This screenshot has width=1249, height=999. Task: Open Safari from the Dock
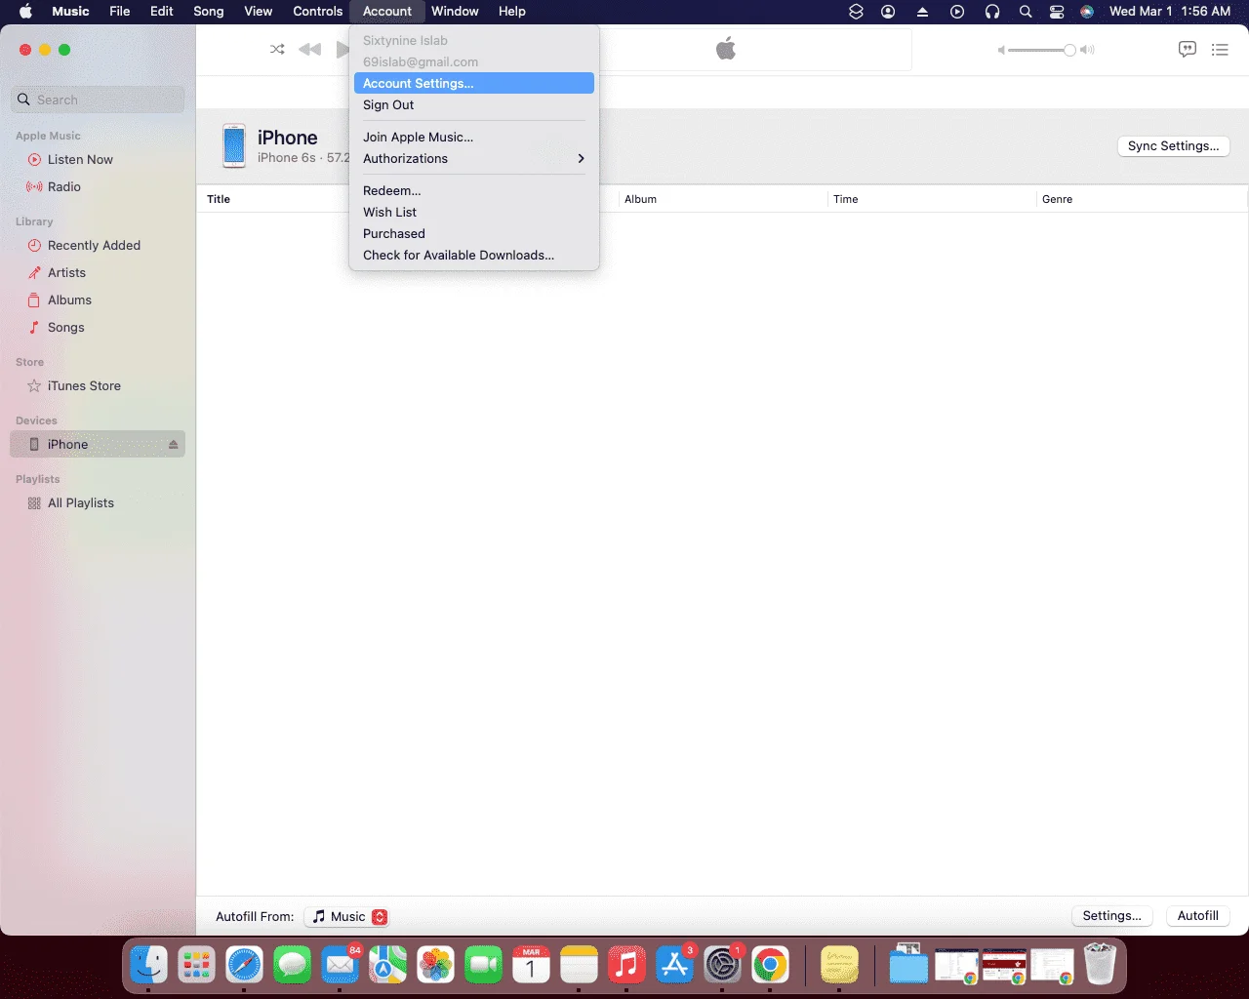click(244, 966)
